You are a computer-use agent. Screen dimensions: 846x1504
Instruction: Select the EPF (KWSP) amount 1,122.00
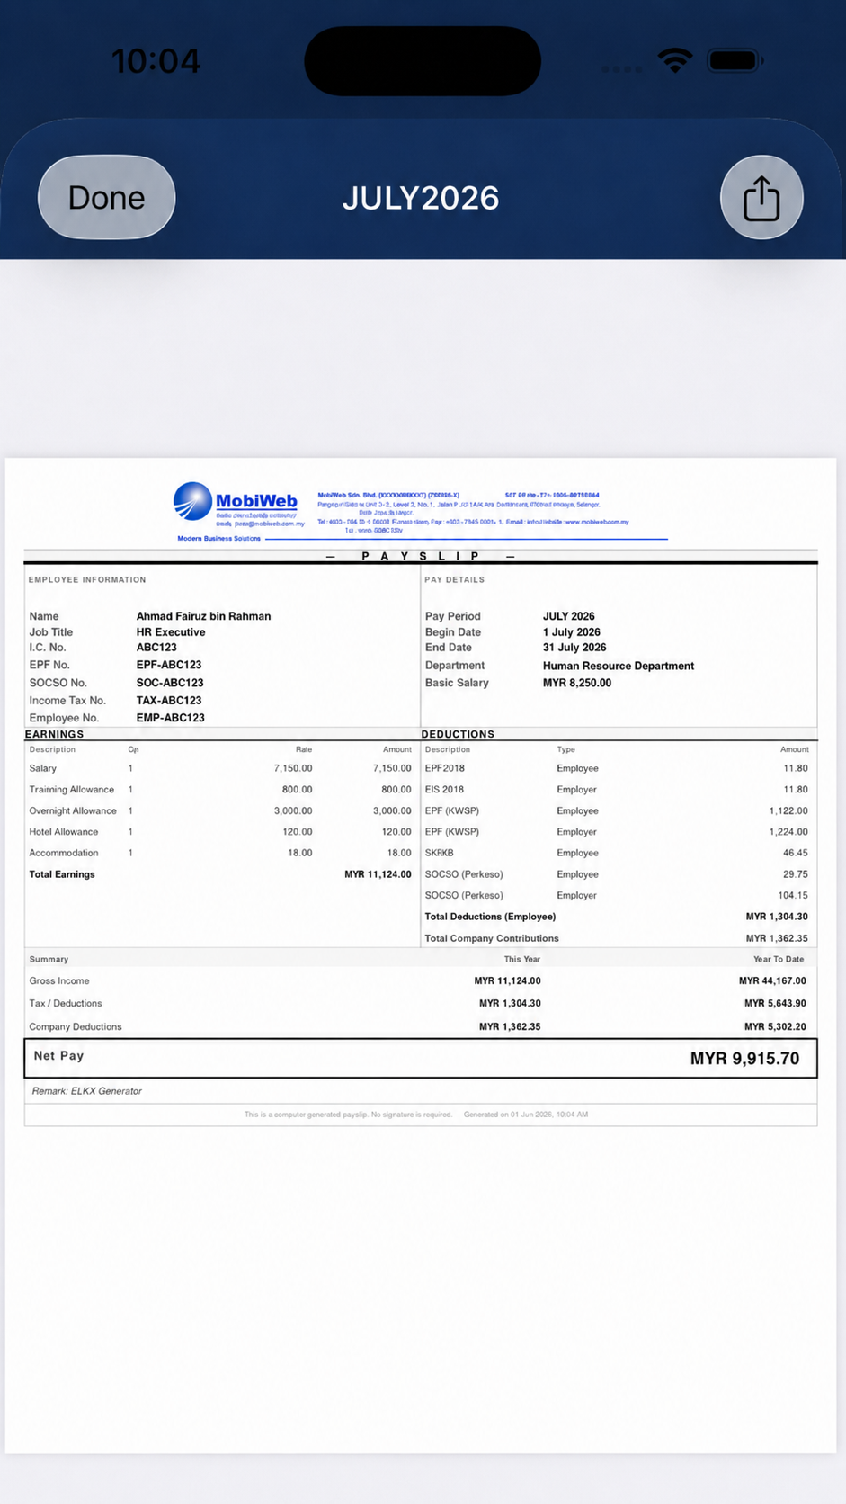click(x=788, y=811)
